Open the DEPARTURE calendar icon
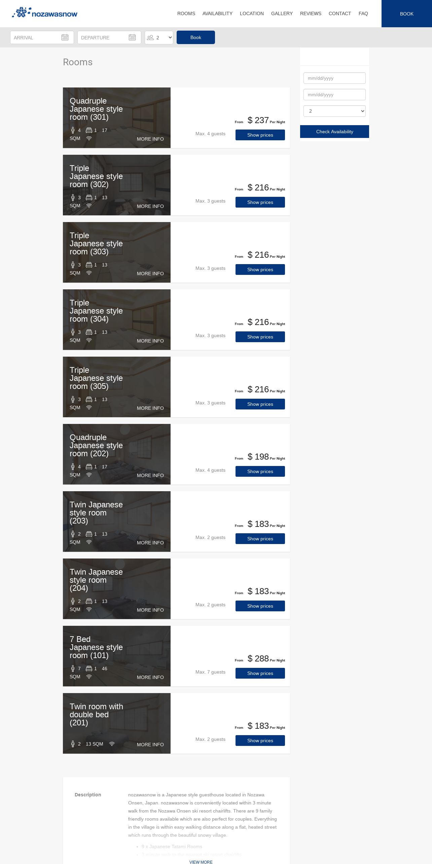This screenshot has width=432, height=864. pyautogui.click(x=132, y=37)
